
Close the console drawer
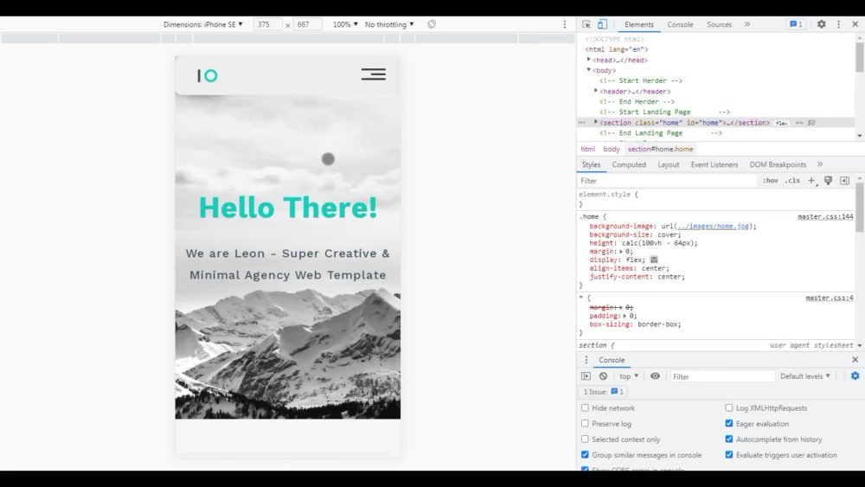pos(855,360)
